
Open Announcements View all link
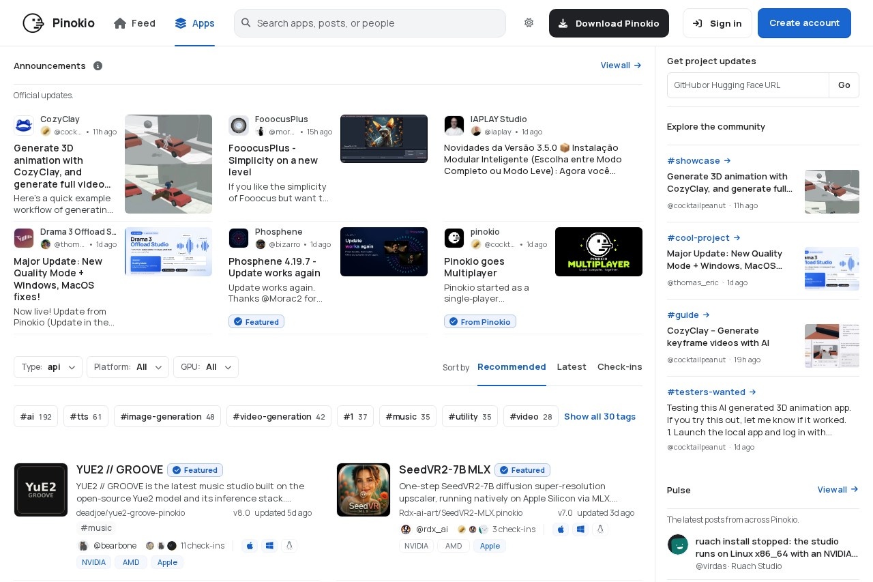(621, 66)
